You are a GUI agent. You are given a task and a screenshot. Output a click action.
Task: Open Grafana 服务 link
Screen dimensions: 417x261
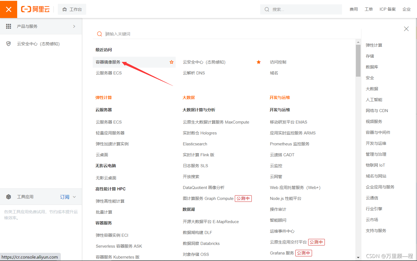(x=282, y=253)
